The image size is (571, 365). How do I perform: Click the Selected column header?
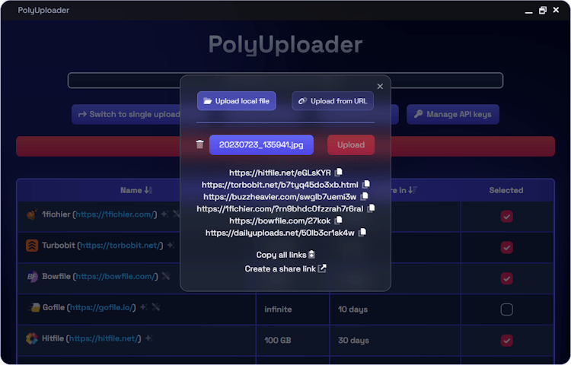coord(506,190)
